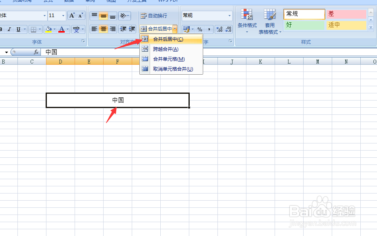Open the fill color dropdown arrow
The image size is (377, 236).
click(x=55, y=29)
